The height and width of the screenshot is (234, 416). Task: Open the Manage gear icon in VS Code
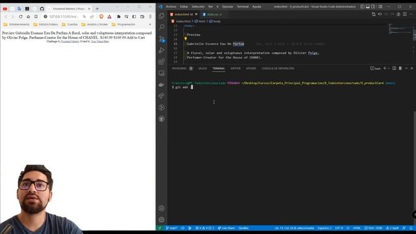pyautogui.click(x=161, y=220)
